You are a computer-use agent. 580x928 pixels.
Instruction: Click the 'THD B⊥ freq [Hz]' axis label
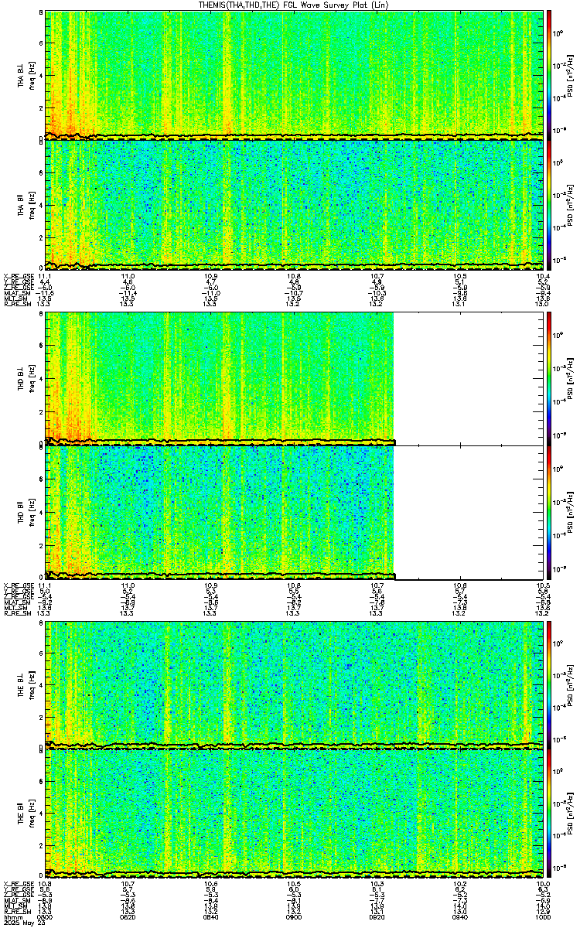tap(26, 378)
